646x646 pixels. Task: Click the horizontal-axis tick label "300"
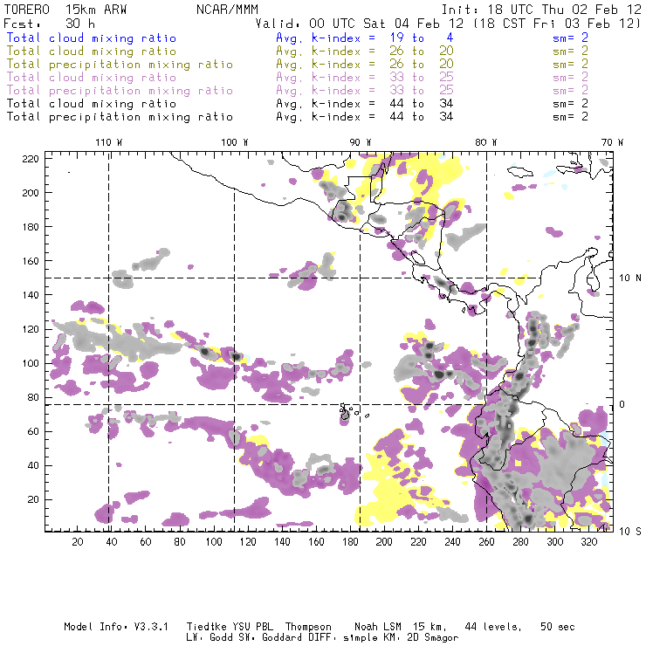tap(555, 542)
